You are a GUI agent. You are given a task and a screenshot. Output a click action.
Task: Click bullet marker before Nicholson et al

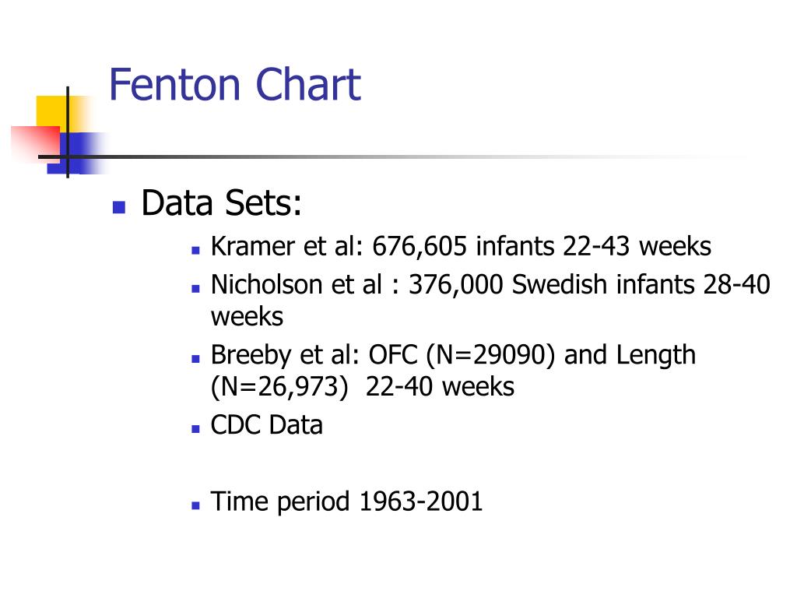tap(195, 289)
